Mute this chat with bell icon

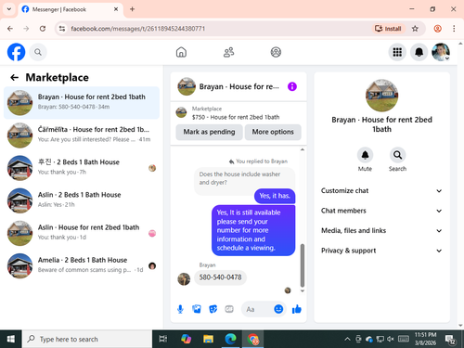[x=365, y=155]
